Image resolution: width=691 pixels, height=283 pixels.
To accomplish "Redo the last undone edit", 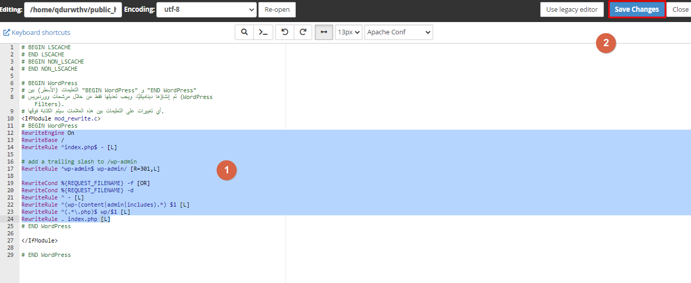I will 303,32.
